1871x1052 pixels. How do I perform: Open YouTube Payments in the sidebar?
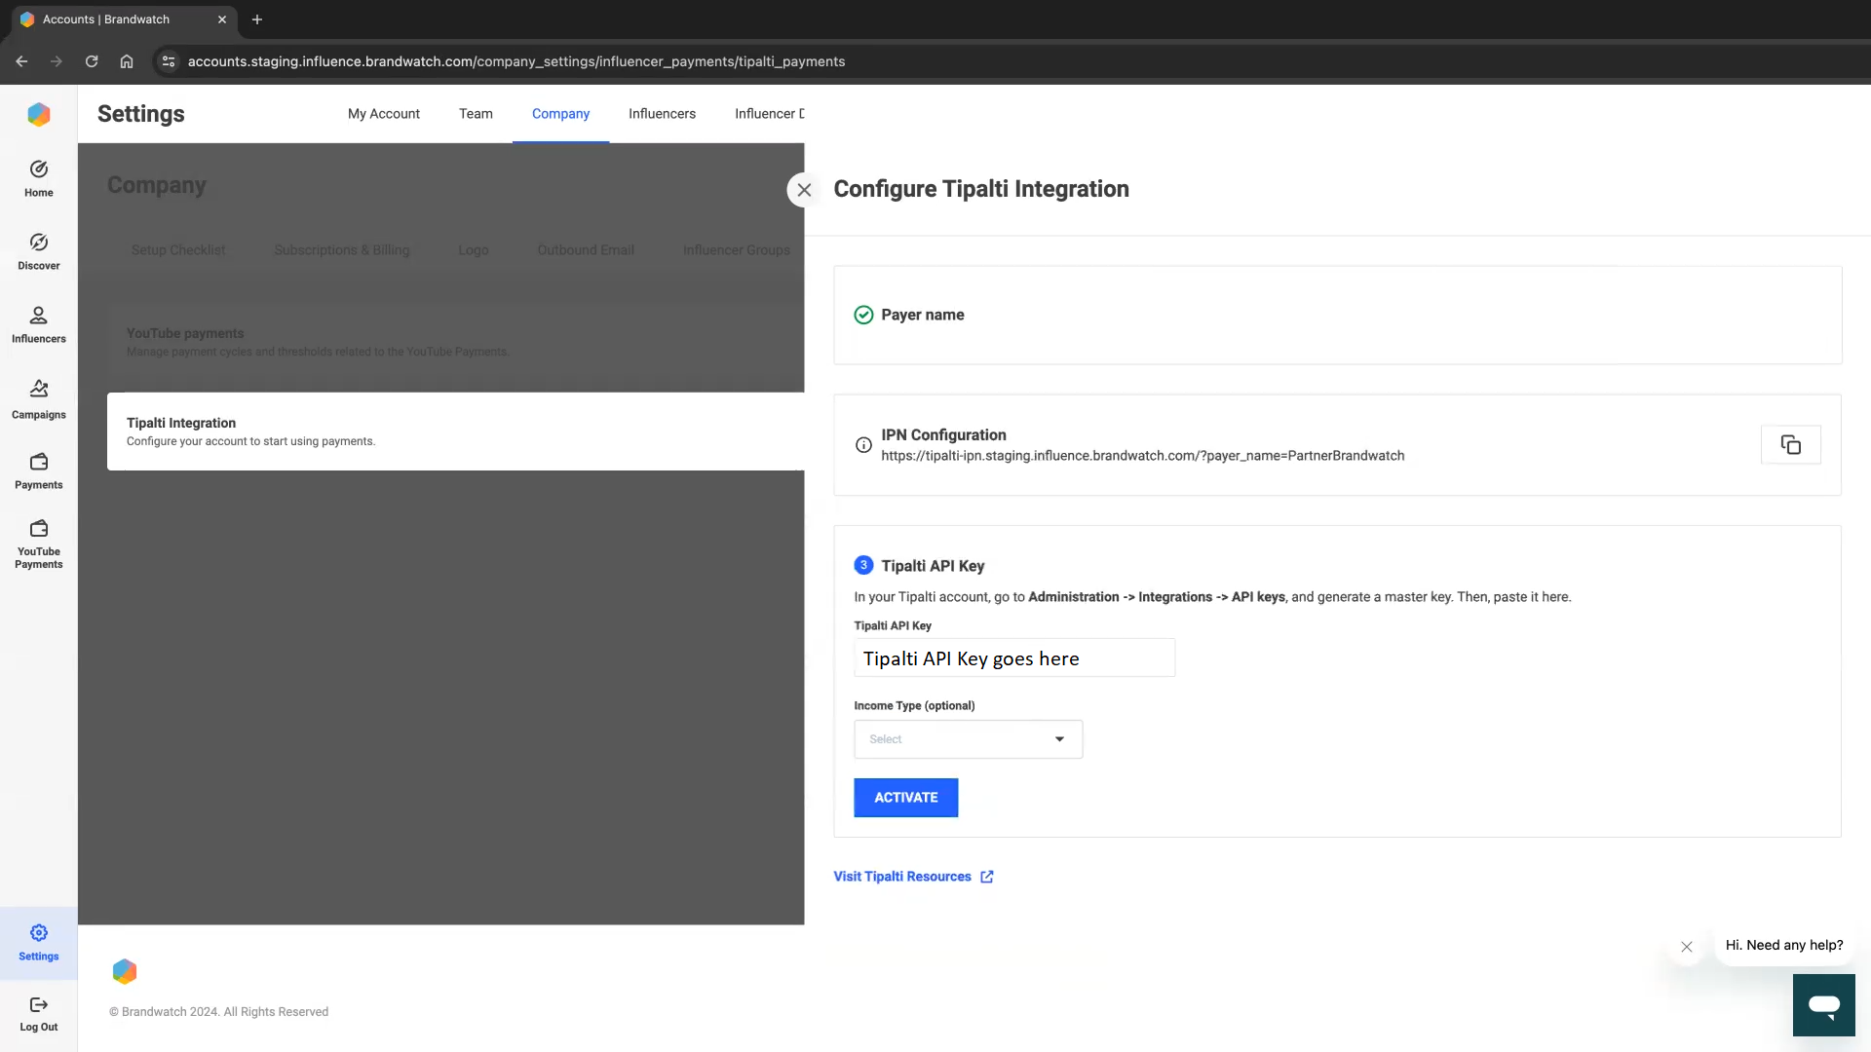tap(39, 545)
